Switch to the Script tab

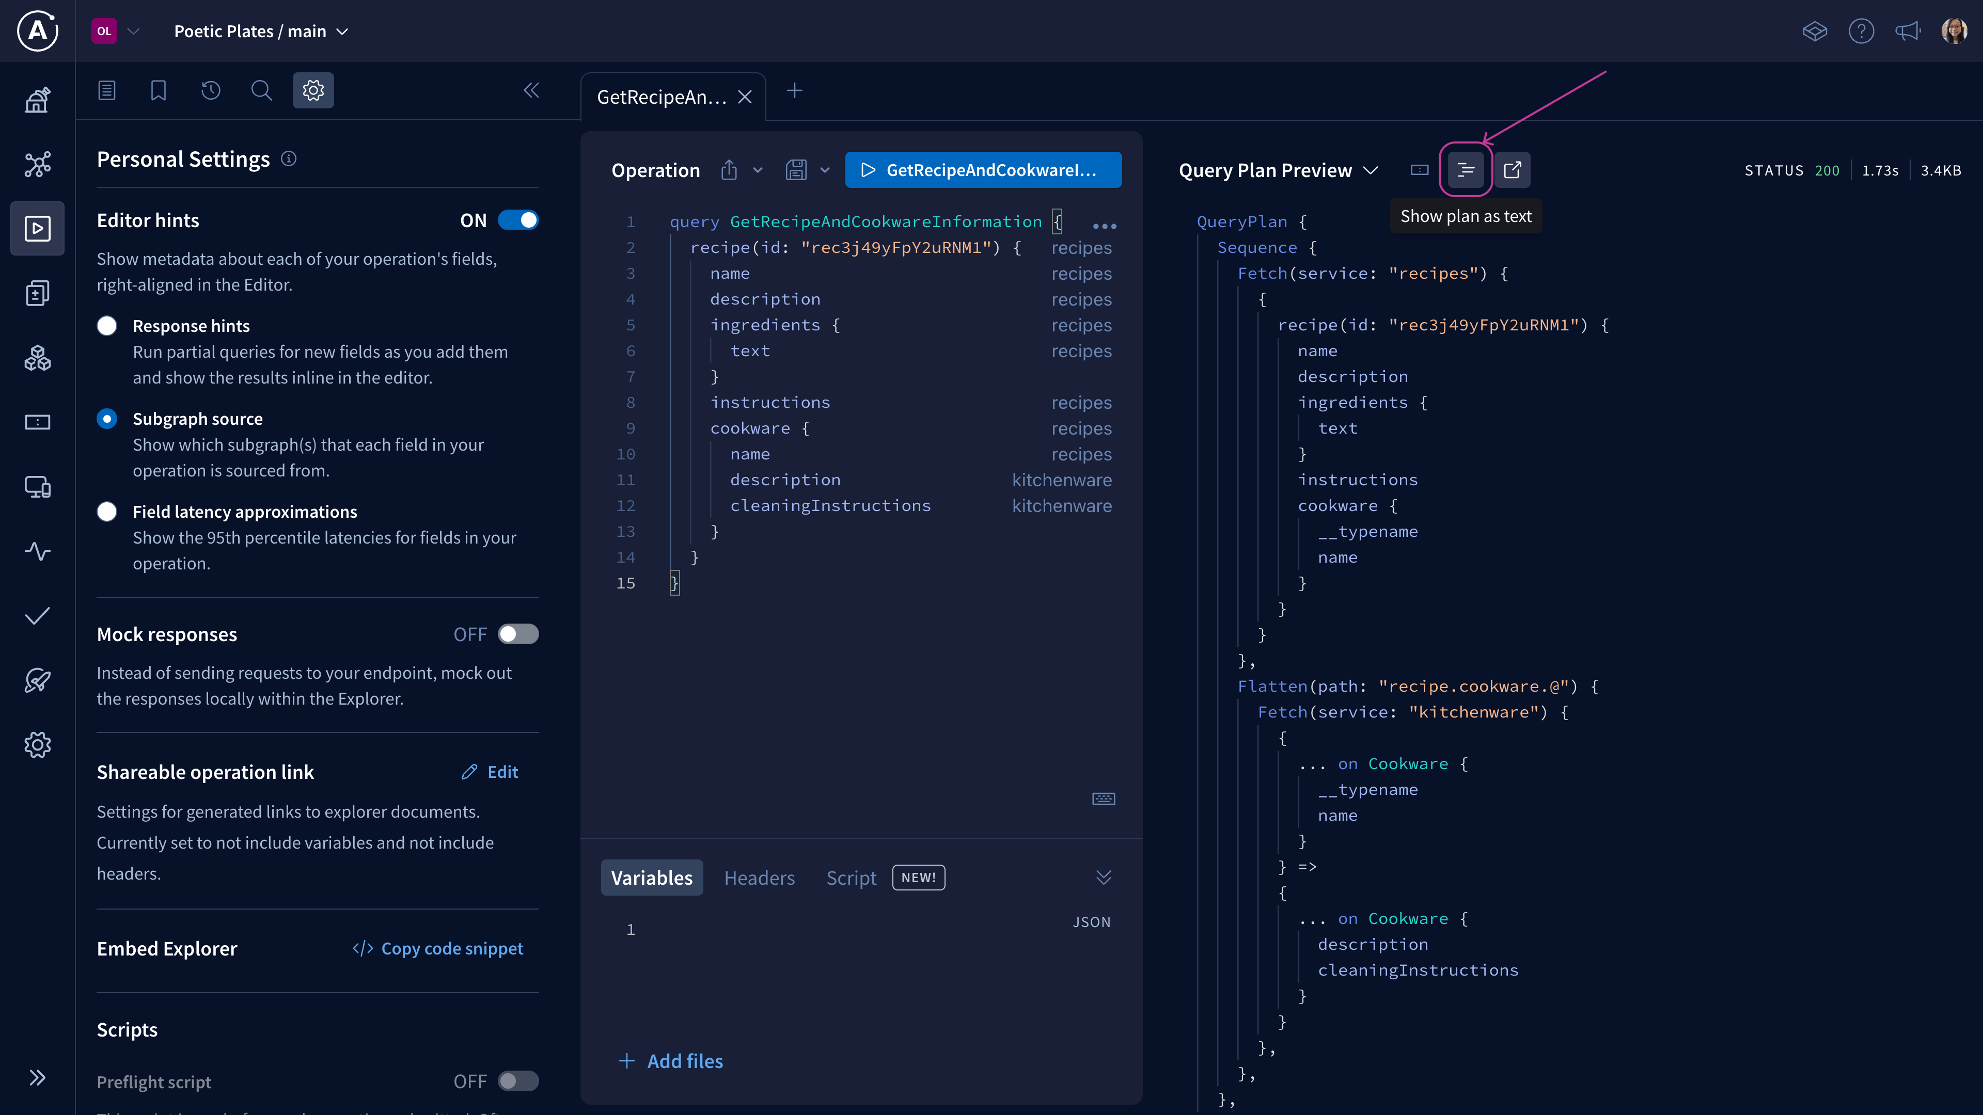[851, 878]
